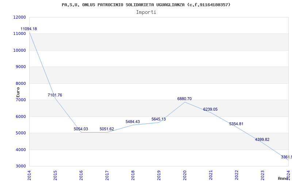Click x-axis year 2015
292x182 pixels.
coord(55,175)
